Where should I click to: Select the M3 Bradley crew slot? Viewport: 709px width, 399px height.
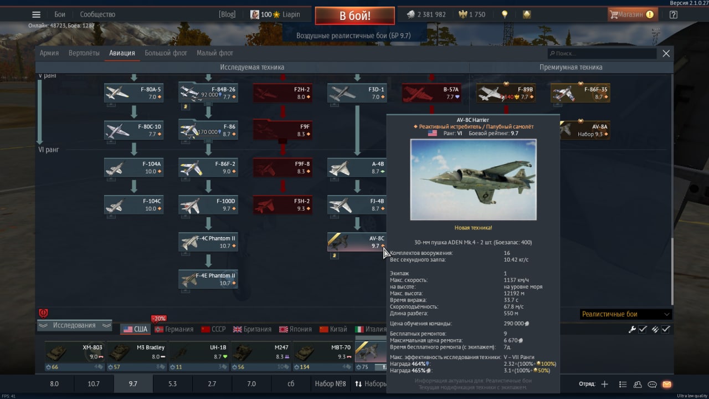[x=136, y=356]
